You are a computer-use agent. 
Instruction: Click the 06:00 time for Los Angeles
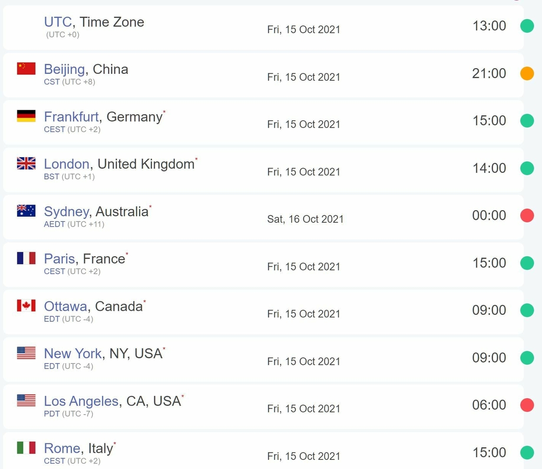pos(489,405)
